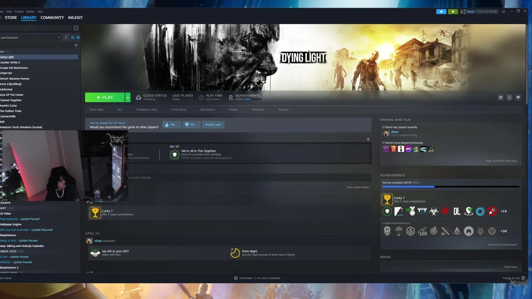Open the advanced filter lines icon
Image resolution: width=532 pixels, height=299 pixels.
point(76,46)
